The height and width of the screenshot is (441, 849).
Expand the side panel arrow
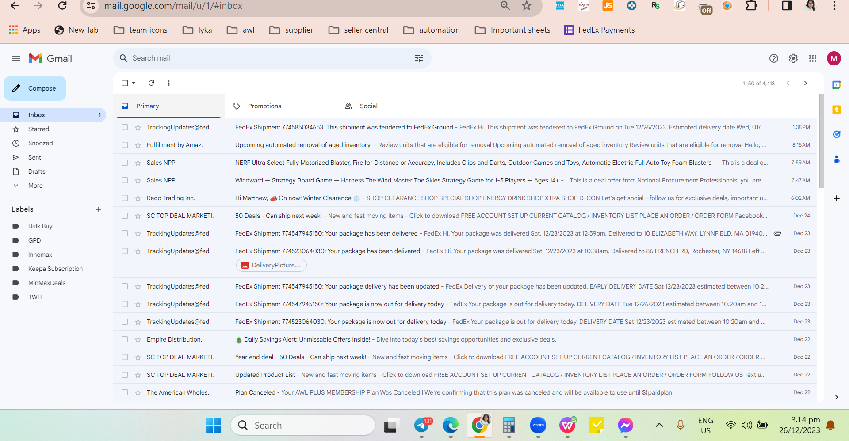[x=837, y=397]
